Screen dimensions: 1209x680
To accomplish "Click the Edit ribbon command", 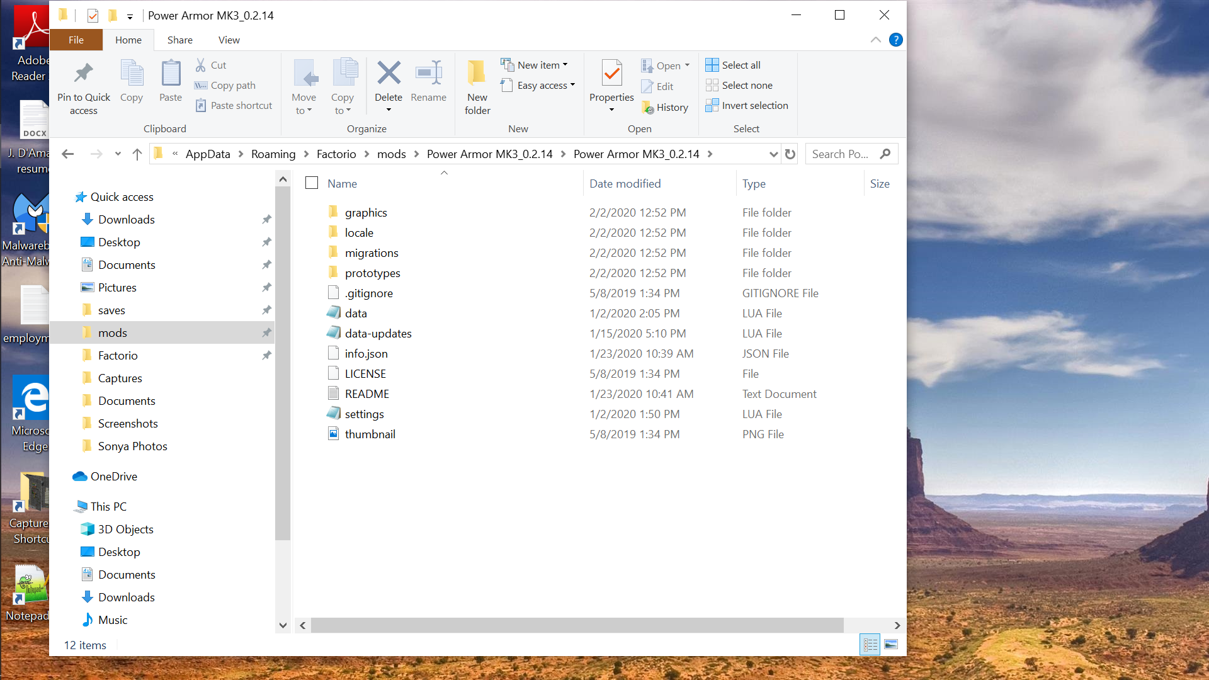I will tap(657, 87).
